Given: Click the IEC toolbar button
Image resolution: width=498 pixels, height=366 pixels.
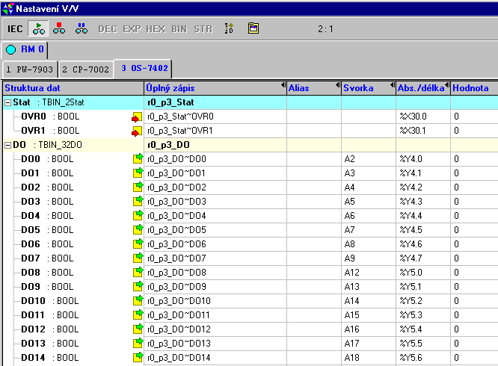Looking at the screenshot, I should (x=15, y=29).
